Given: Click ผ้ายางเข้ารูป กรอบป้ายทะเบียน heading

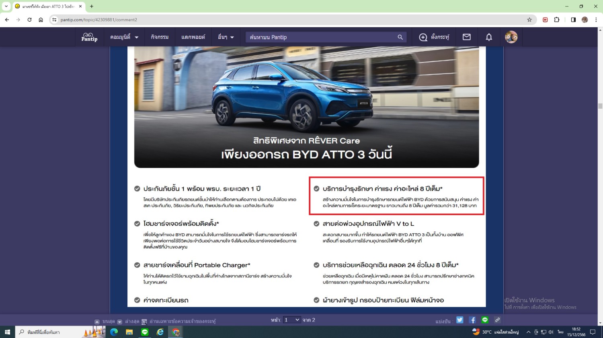Looking at the screenshot, I should pyautogui.click(x=383, y=300).
